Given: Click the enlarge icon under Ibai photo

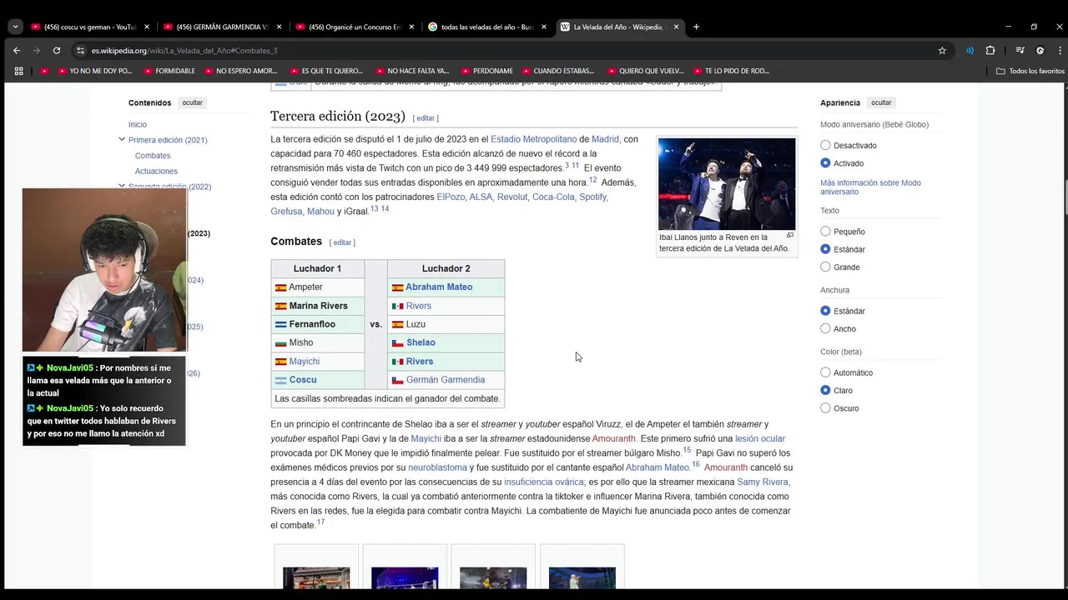Looking at the screenshot, I should click(x=790, y=236).
